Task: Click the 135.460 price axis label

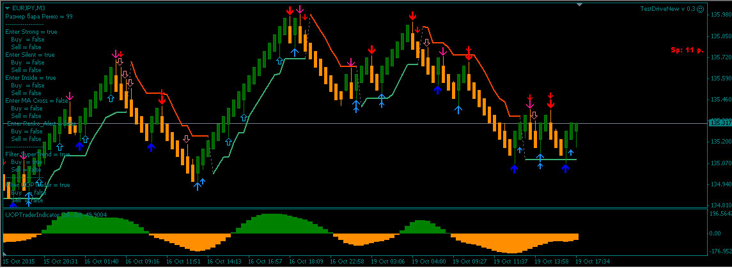Action: (x=719, y=100)
